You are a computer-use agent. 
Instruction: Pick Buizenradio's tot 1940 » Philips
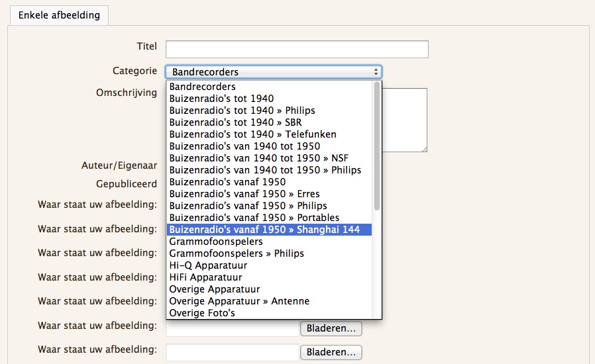pyautogui.click(x=242, y=111)
